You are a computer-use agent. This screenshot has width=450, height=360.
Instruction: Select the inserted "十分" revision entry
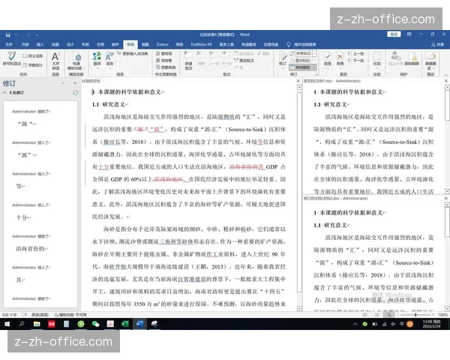[23, 217]
